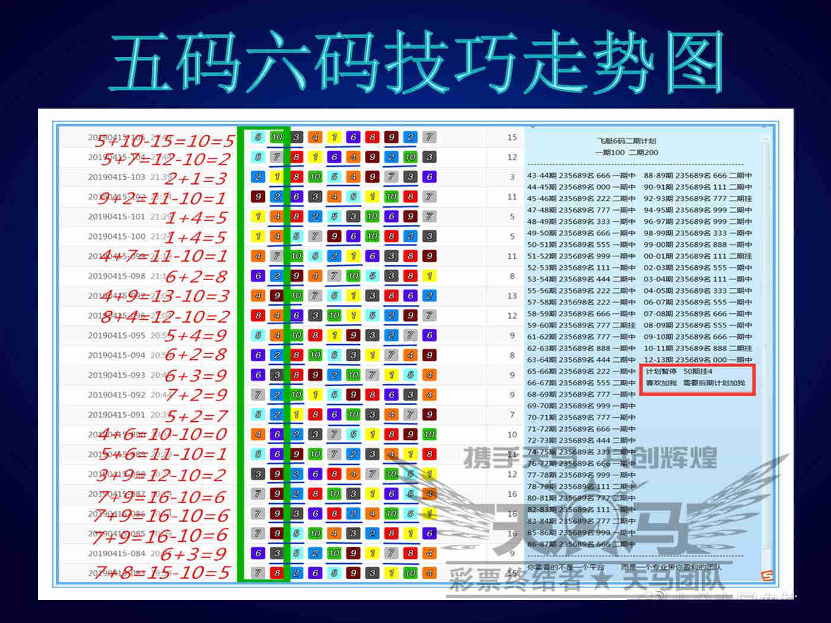831x623 pixels.
Task: Click plan entry 63-64期 235689名 444
Action: (x=581, y=360)
